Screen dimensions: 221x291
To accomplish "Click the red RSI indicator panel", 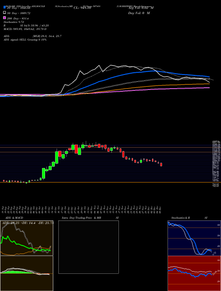I will tap(194, 273).
